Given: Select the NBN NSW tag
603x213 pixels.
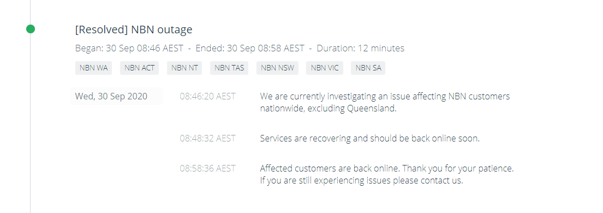Looking at the screenshot, I should tap(277, 68).
